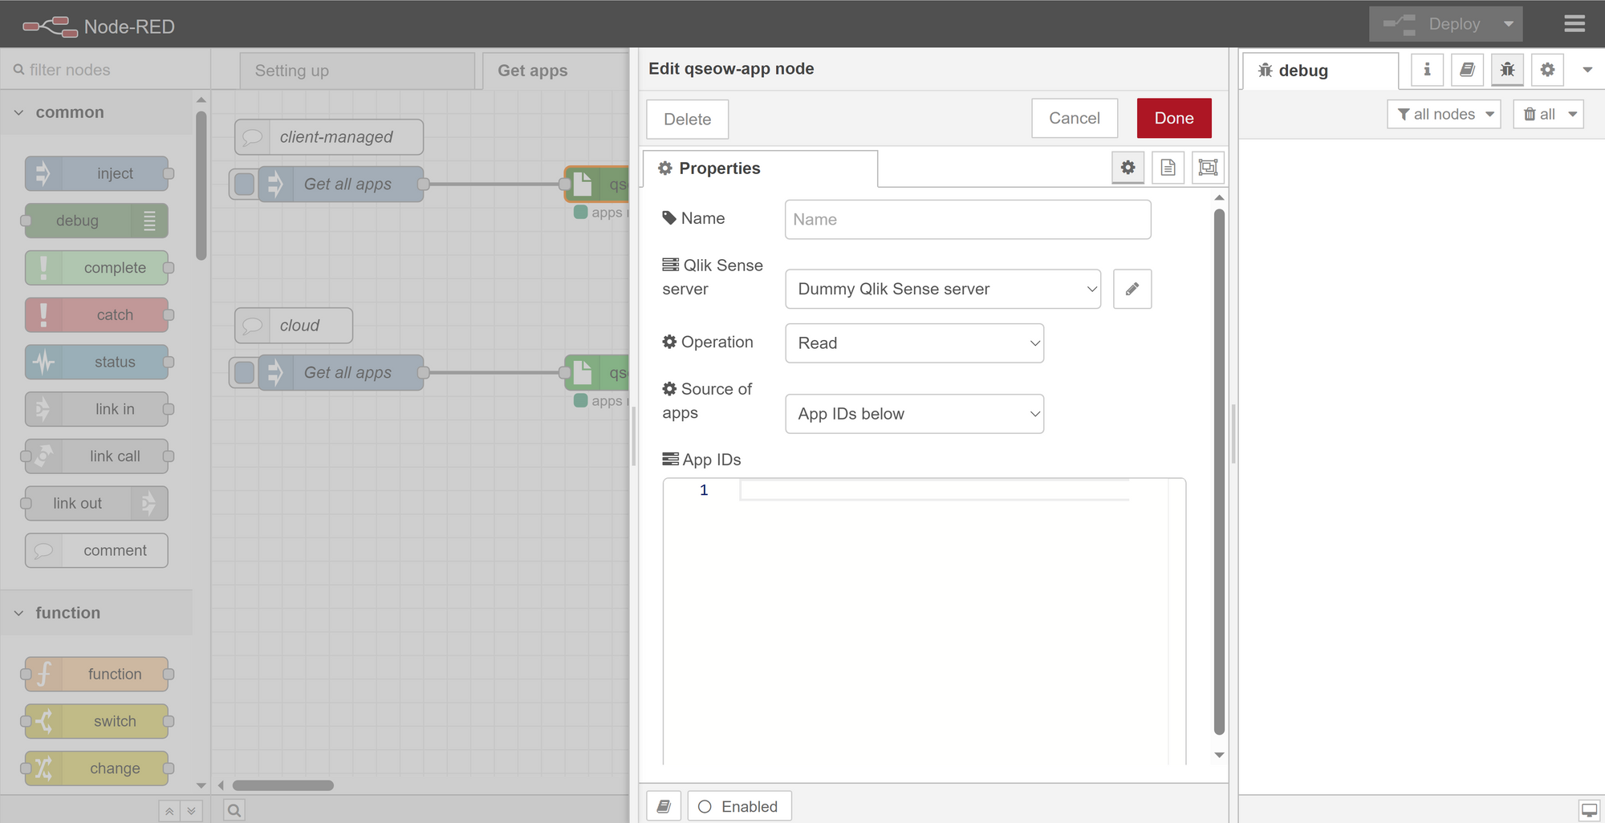The height and width of the screenshot is (823, 1605).
Task: Open node description document icon tab
Action: (x=1168, y=168)
